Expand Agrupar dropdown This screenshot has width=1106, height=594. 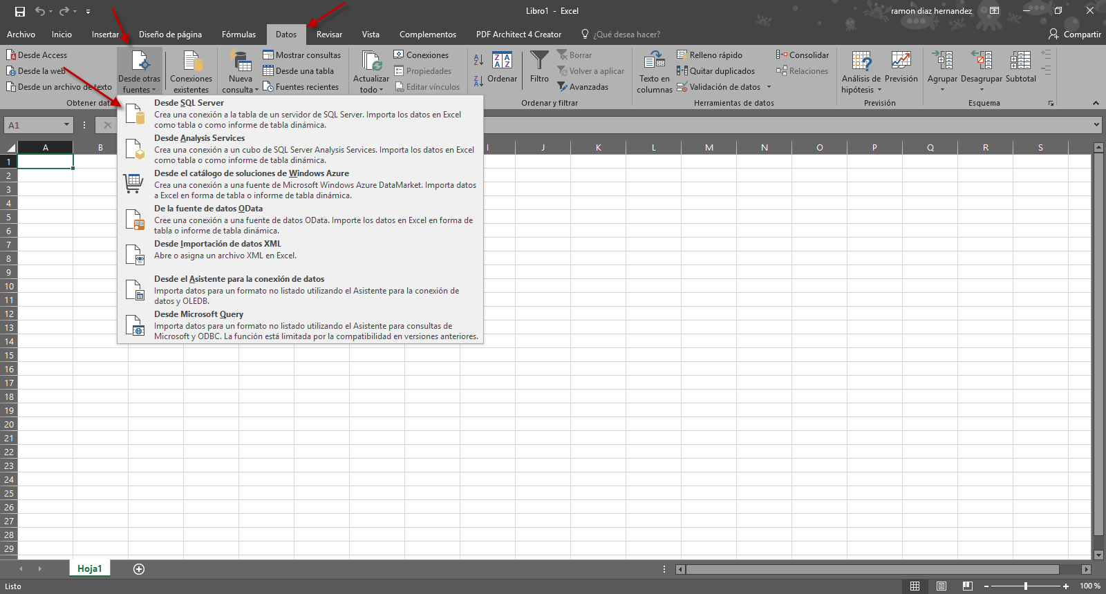(x=942, y=72)
